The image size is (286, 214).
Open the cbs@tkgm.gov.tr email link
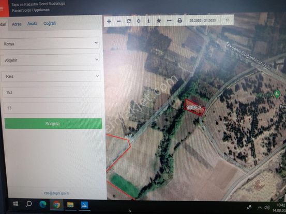pyautogui.click(x=57, y=193)
